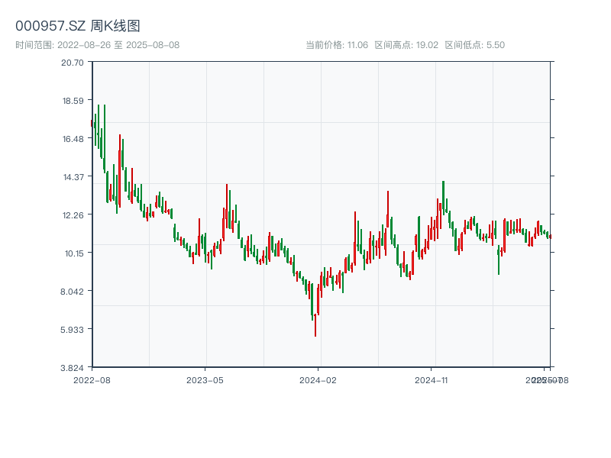Click the x-axis label 2024-11
The width and height of the screenshot is (611, 458).
click(431, 380)
